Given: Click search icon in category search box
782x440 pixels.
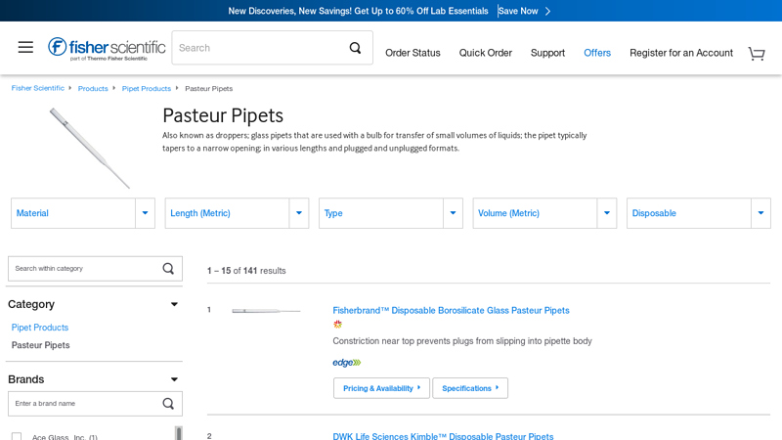Looking at the screenshot, I should click(x=168, y=269).
